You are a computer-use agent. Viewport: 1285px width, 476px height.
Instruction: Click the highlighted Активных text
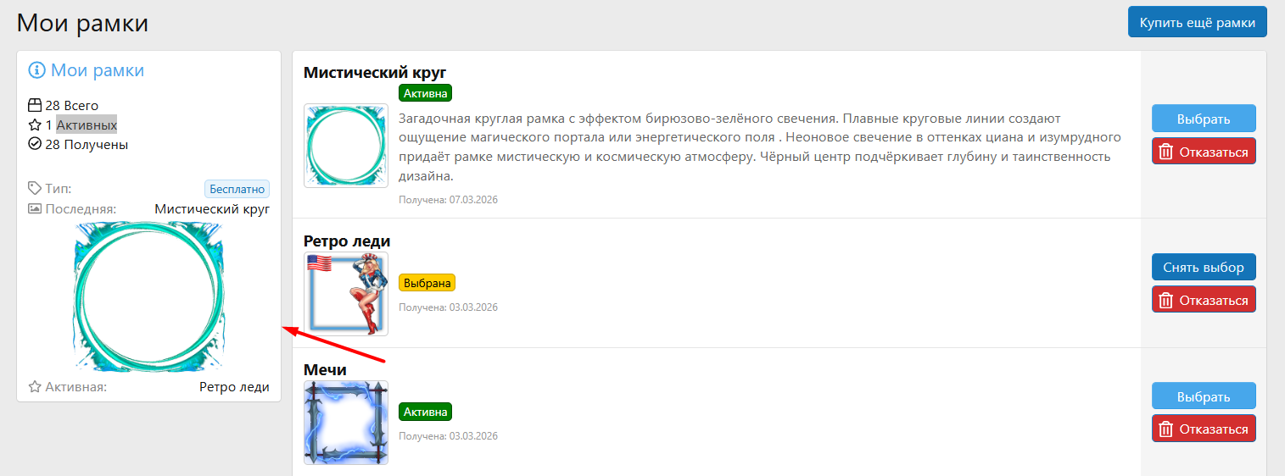tap(87, 125)
